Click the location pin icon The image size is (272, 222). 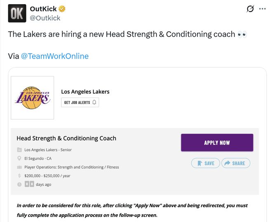tap(19, 158)
